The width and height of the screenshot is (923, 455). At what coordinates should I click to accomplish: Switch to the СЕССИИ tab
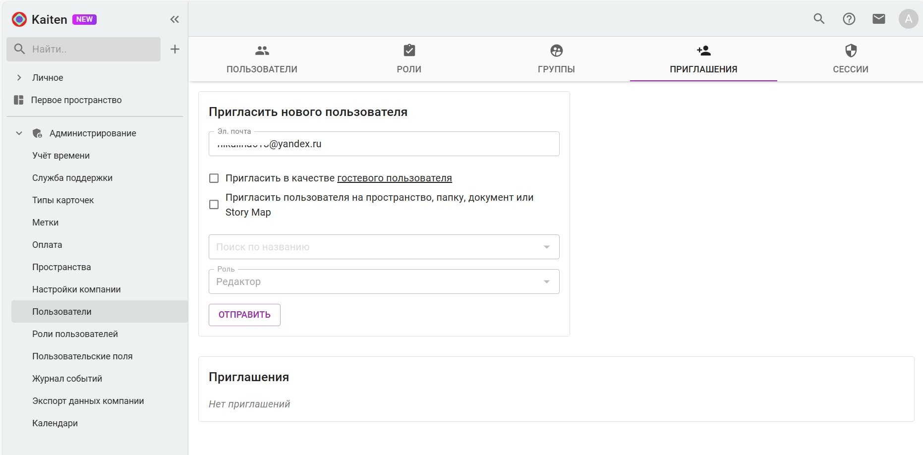pos(851,59)
